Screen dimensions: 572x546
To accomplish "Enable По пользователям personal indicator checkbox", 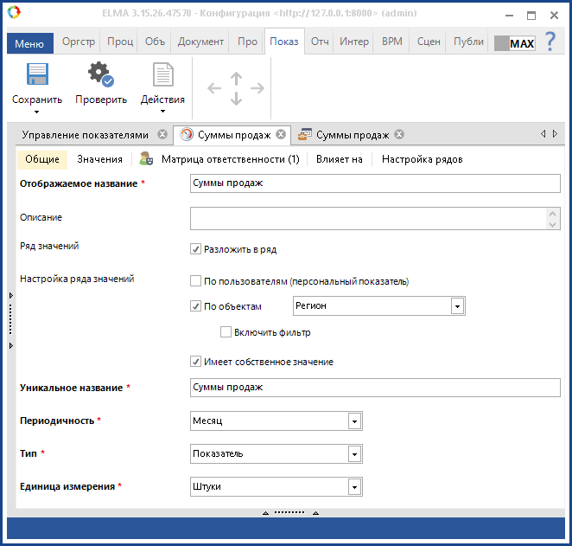I will pyautogui.click(x=195, y=280).
